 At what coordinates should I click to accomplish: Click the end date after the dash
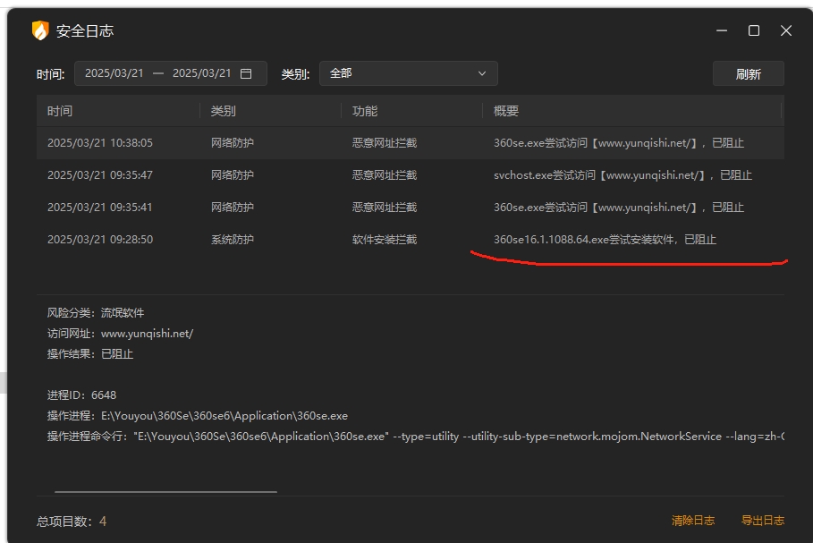point(201,73)
